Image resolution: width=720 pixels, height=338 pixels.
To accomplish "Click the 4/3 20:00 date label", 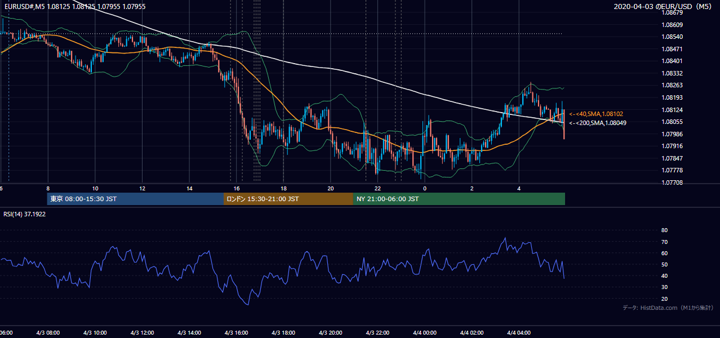I will [x=331, y=333].
